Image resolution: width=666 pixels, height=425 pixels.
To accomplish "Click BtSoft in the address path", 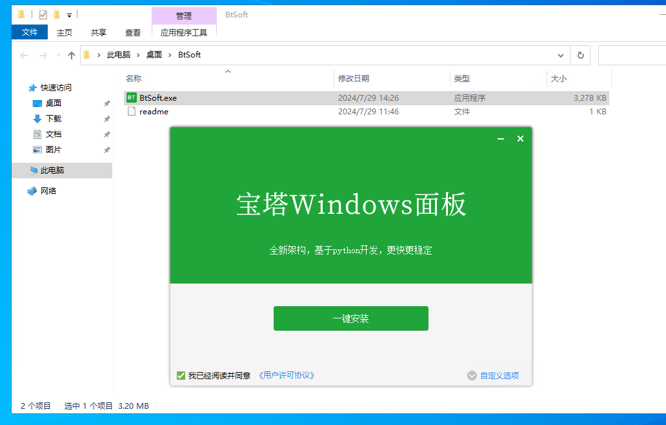I will [x=190, y=55].
